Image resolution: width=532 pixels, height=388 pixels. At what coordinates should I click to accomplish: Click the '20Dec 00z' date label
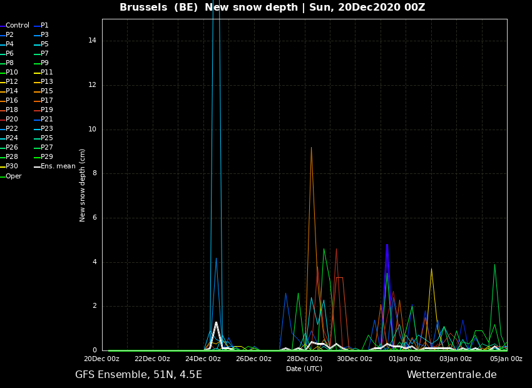coord(102,359)
